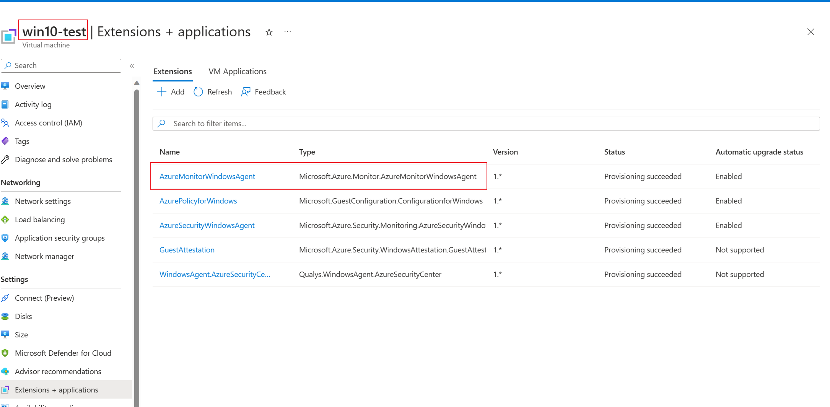Click Not supported in GuestAttestation row

(x=740, y=250)
